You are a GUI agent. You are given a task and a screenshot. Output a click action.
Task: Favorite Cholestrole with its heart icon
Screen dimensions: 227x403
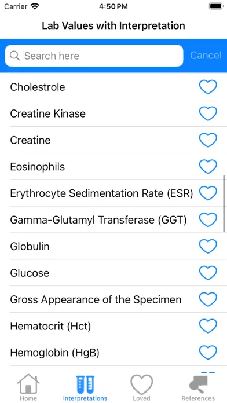pos(208,87)
